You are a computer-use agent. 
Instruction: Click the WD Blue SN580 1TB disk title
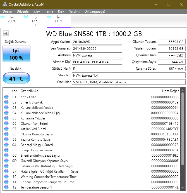point(94,34)
